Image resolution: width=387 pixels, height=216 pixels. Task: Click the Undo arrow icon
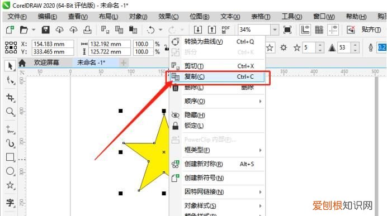point(150,30)
